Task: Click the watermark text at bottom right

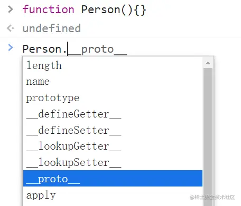Action: click(x=212, y=197)
